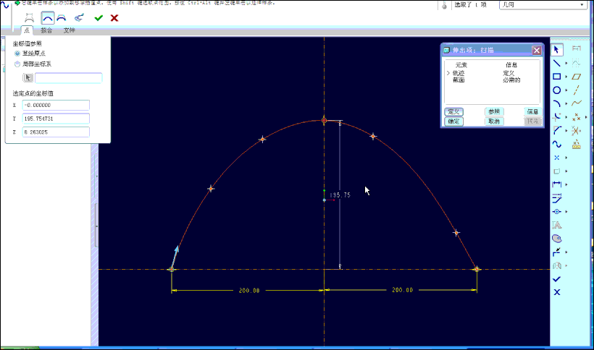
Task: Click 信息 (Info) button in sweep dialog
Action: [532, 112]
